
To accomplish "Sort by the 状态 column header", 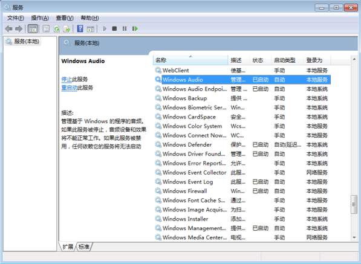I will click(x=260, y=60).
